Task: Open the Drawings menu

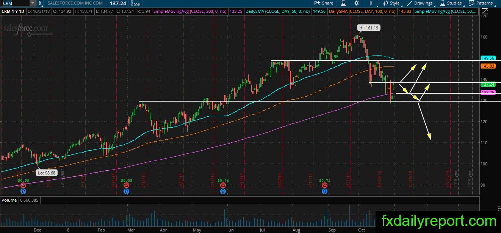Action: (420, 3)
